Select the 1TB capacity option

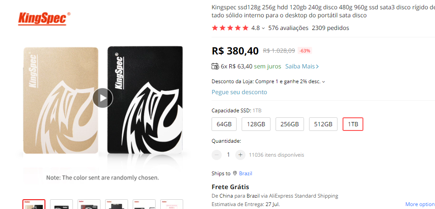(353, 124)
